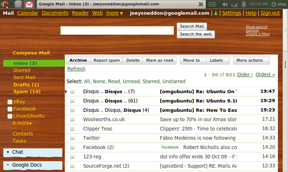288x172 pixels.
Task: Check the battery status indicator
Action: point(243,4)
